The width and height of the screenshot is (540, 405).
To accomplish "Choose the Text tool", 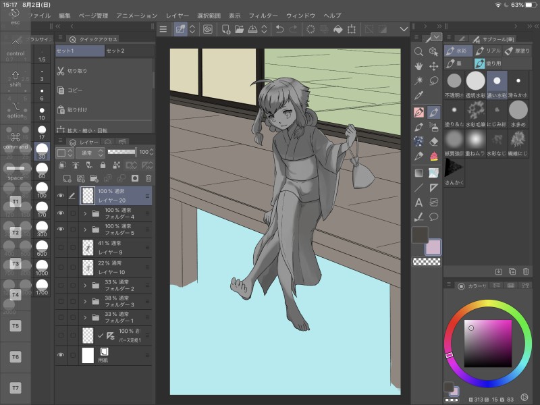I will 418,202.
